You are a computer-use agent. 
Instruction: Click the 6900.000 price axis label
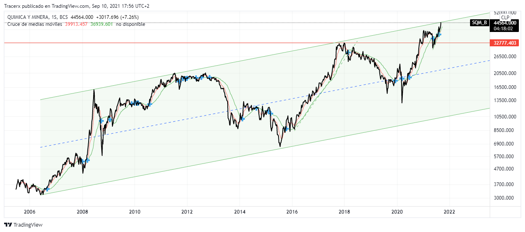point(503,144)
